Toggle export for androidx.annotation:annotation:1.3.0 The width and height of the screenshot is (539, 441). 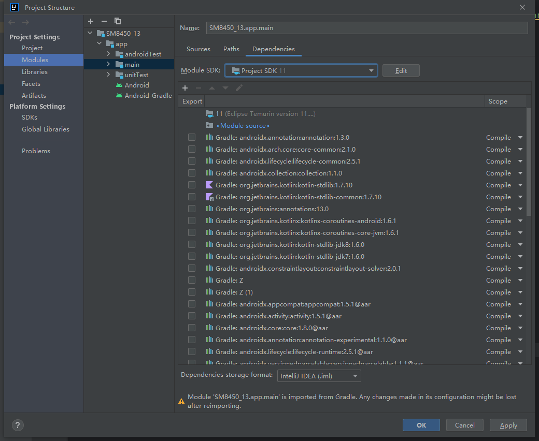click(192, 137)
